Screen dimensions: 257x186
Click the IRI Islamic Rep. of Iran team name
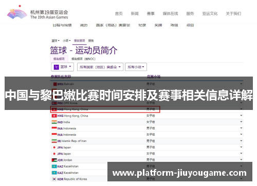coord(72,141)
